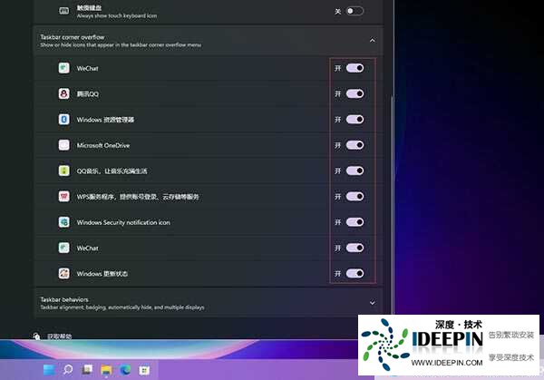Screen dimensions: 544x380
Task: Switch off the Windows 资源管理器 toggle
Action: 355,120
